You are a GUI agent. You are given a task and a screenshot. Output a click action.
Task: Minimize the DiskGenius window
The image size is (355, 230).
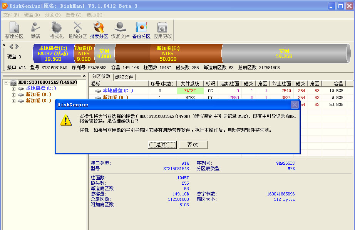[x=332, y=6]
